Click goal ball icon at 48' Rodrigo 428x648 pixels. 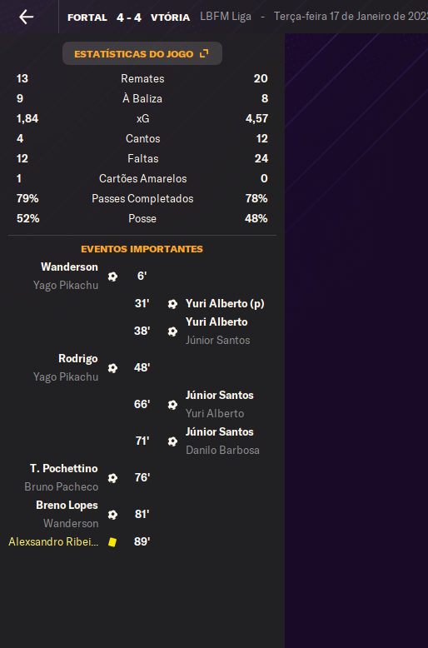(x=112, y=368)
